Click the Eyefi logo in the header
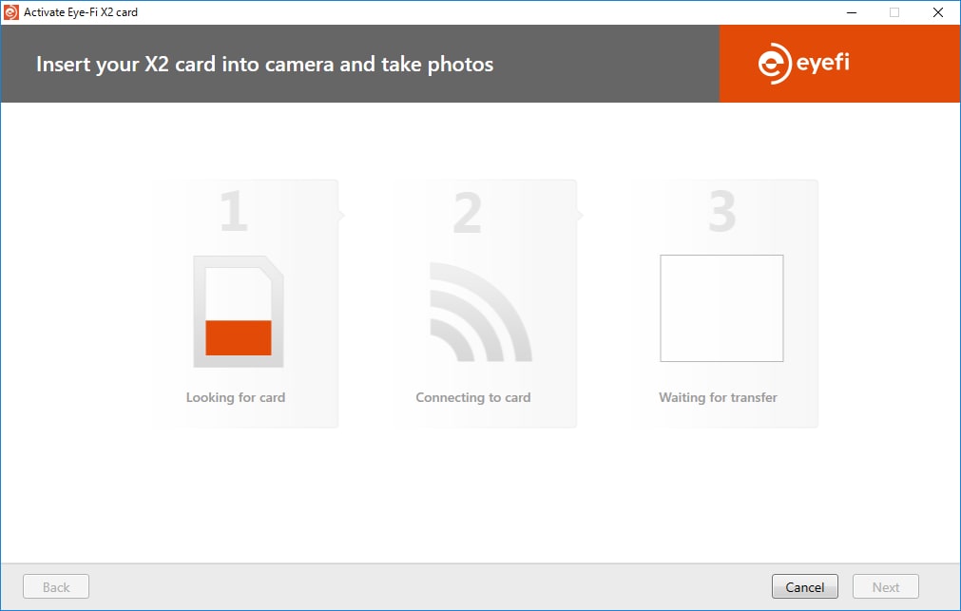961x611 pixels. point(804,65)
